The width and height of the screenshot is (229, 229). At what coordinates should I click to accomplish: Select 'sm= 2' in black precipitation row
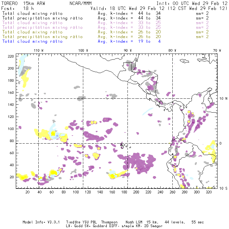tap(202, 18)
